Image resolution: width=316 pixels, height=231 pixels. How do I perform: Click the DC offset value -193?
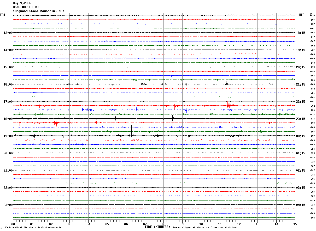(312, 218)
